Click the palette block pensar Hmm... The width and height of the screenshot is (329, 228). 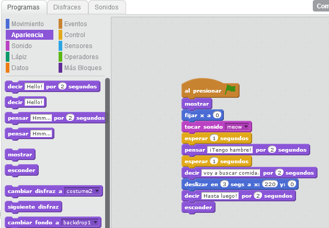(29, 134)
